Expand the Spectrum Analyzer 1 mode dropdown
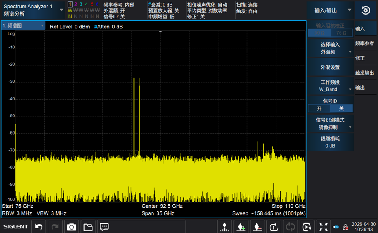 click(33, 10)
